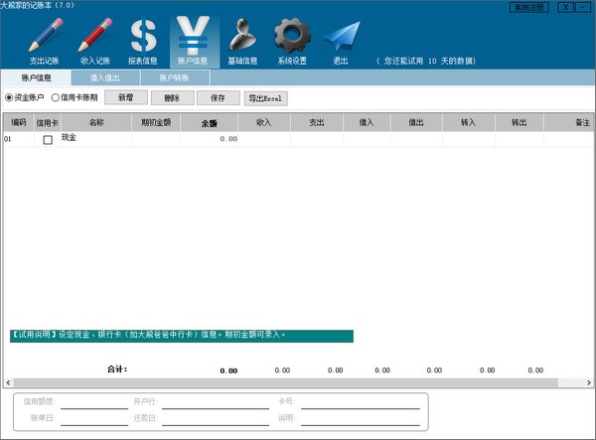
Task: Switch to the 借入借出 tab
Action: [105, 77]
